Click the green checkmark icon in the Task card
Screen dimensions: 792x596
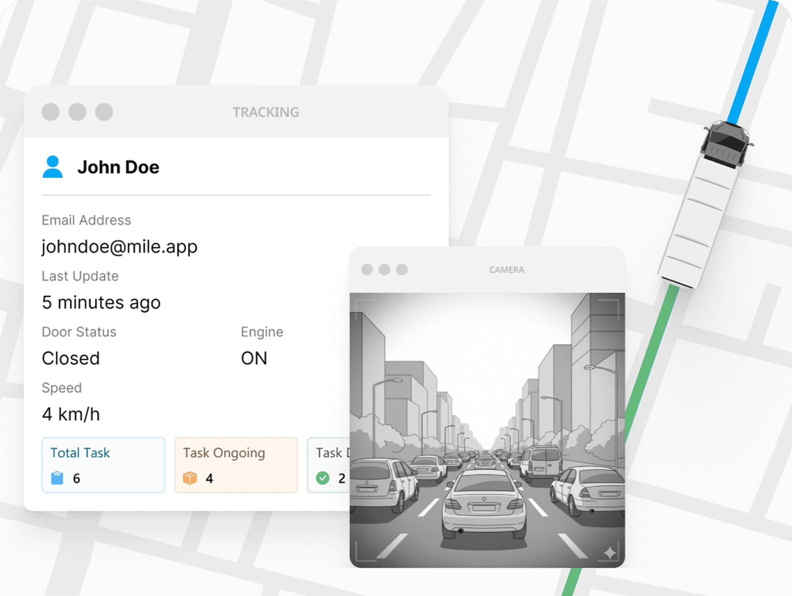[323, 479]
